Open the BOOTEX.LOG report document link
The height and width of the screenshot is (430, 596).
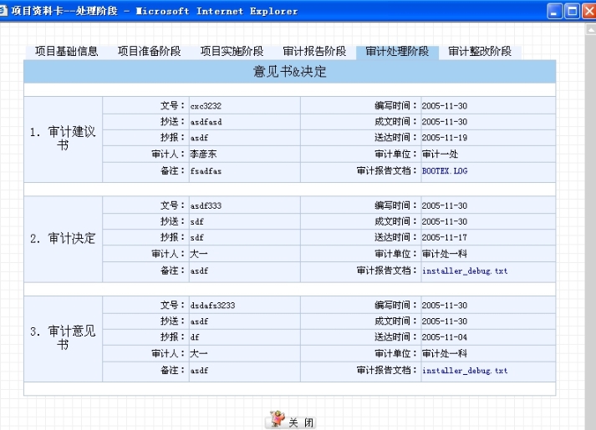coord(441,170)
